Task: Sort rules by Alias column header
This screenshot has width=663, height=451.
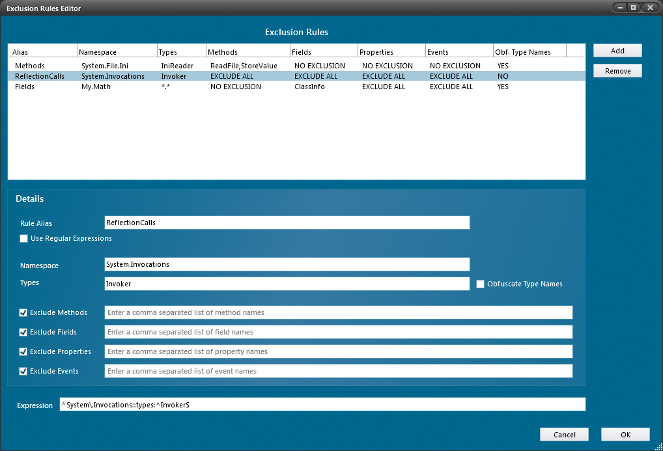Action: [x=42, y=52]
